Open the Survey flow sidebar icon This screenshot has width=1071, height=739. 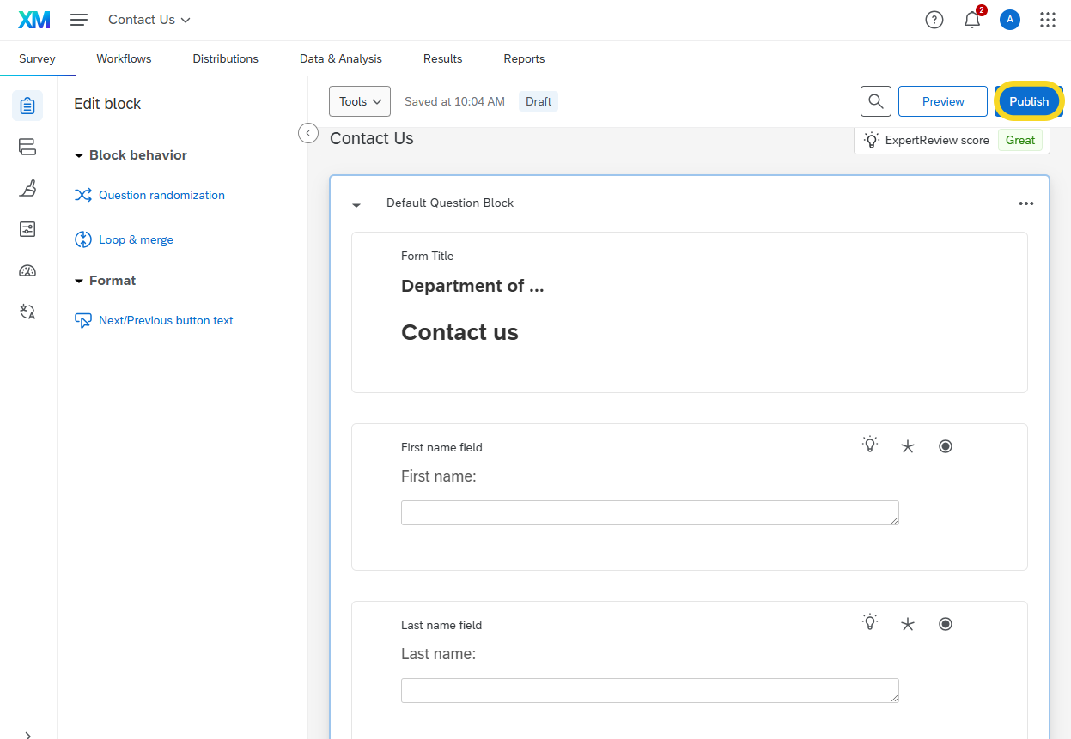(x=27, y=147)
